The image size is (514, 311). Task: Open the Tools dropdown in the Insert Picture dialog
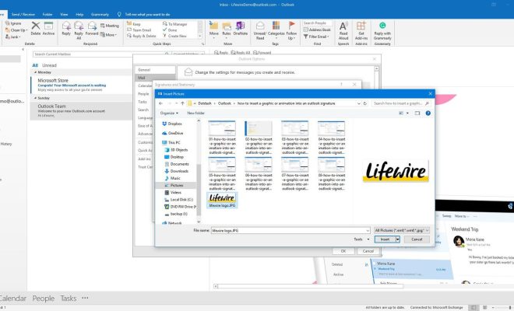coord(361,239)
